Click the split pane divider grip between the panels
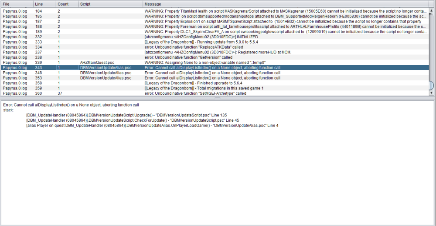Viewport: 436px width, 226px height. pyautogui.click(x=218, y=98)
